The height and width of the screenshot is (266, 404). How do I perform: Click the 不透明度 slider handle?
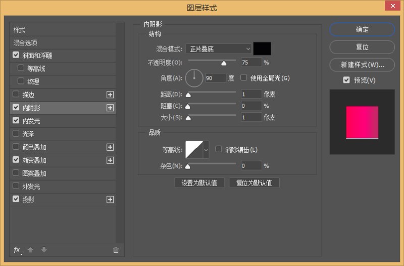(224, 63)
